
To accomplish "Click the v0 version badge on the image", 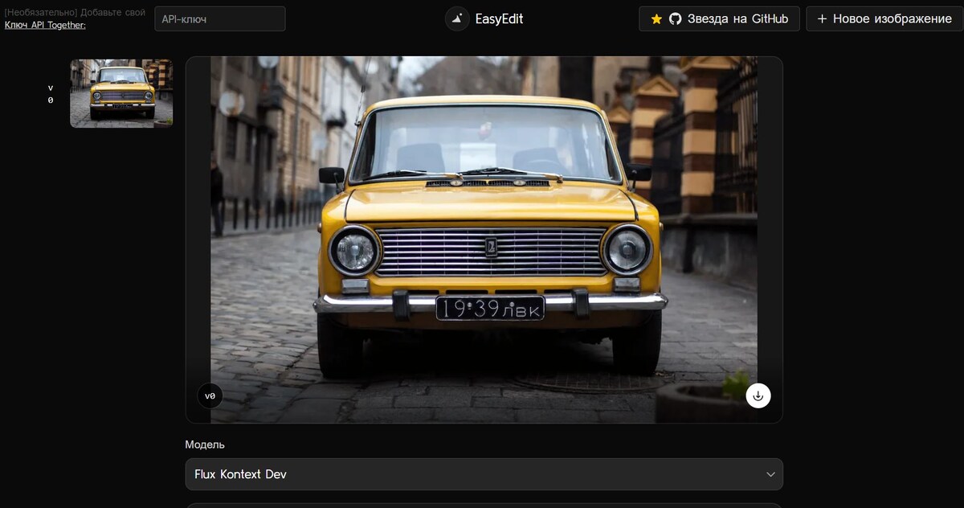I will pyautogui.click(x=210, y=395).
